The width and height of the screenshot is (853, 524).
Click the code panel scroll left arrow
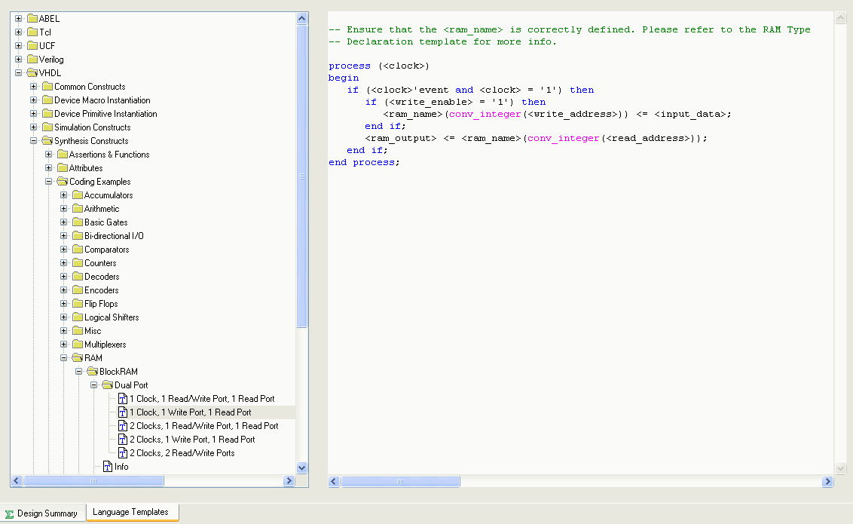tap(334, 482)
